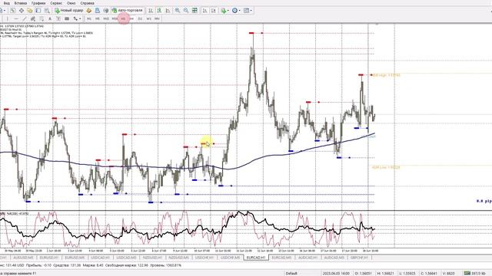492x276 pixels.
Task: Open the EURCAD,M5 chart tab
Action: (x=281, y=258)
